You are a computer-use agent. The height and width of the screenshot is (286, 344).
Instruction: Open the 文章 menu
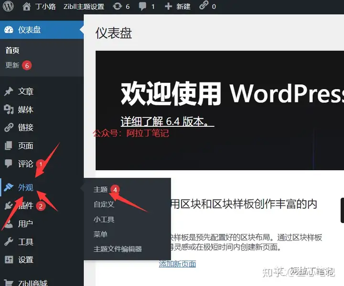pos(26,91)
